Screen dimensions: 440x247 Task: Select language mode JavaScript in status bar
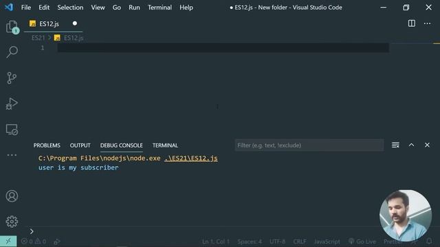pos(327,241)
